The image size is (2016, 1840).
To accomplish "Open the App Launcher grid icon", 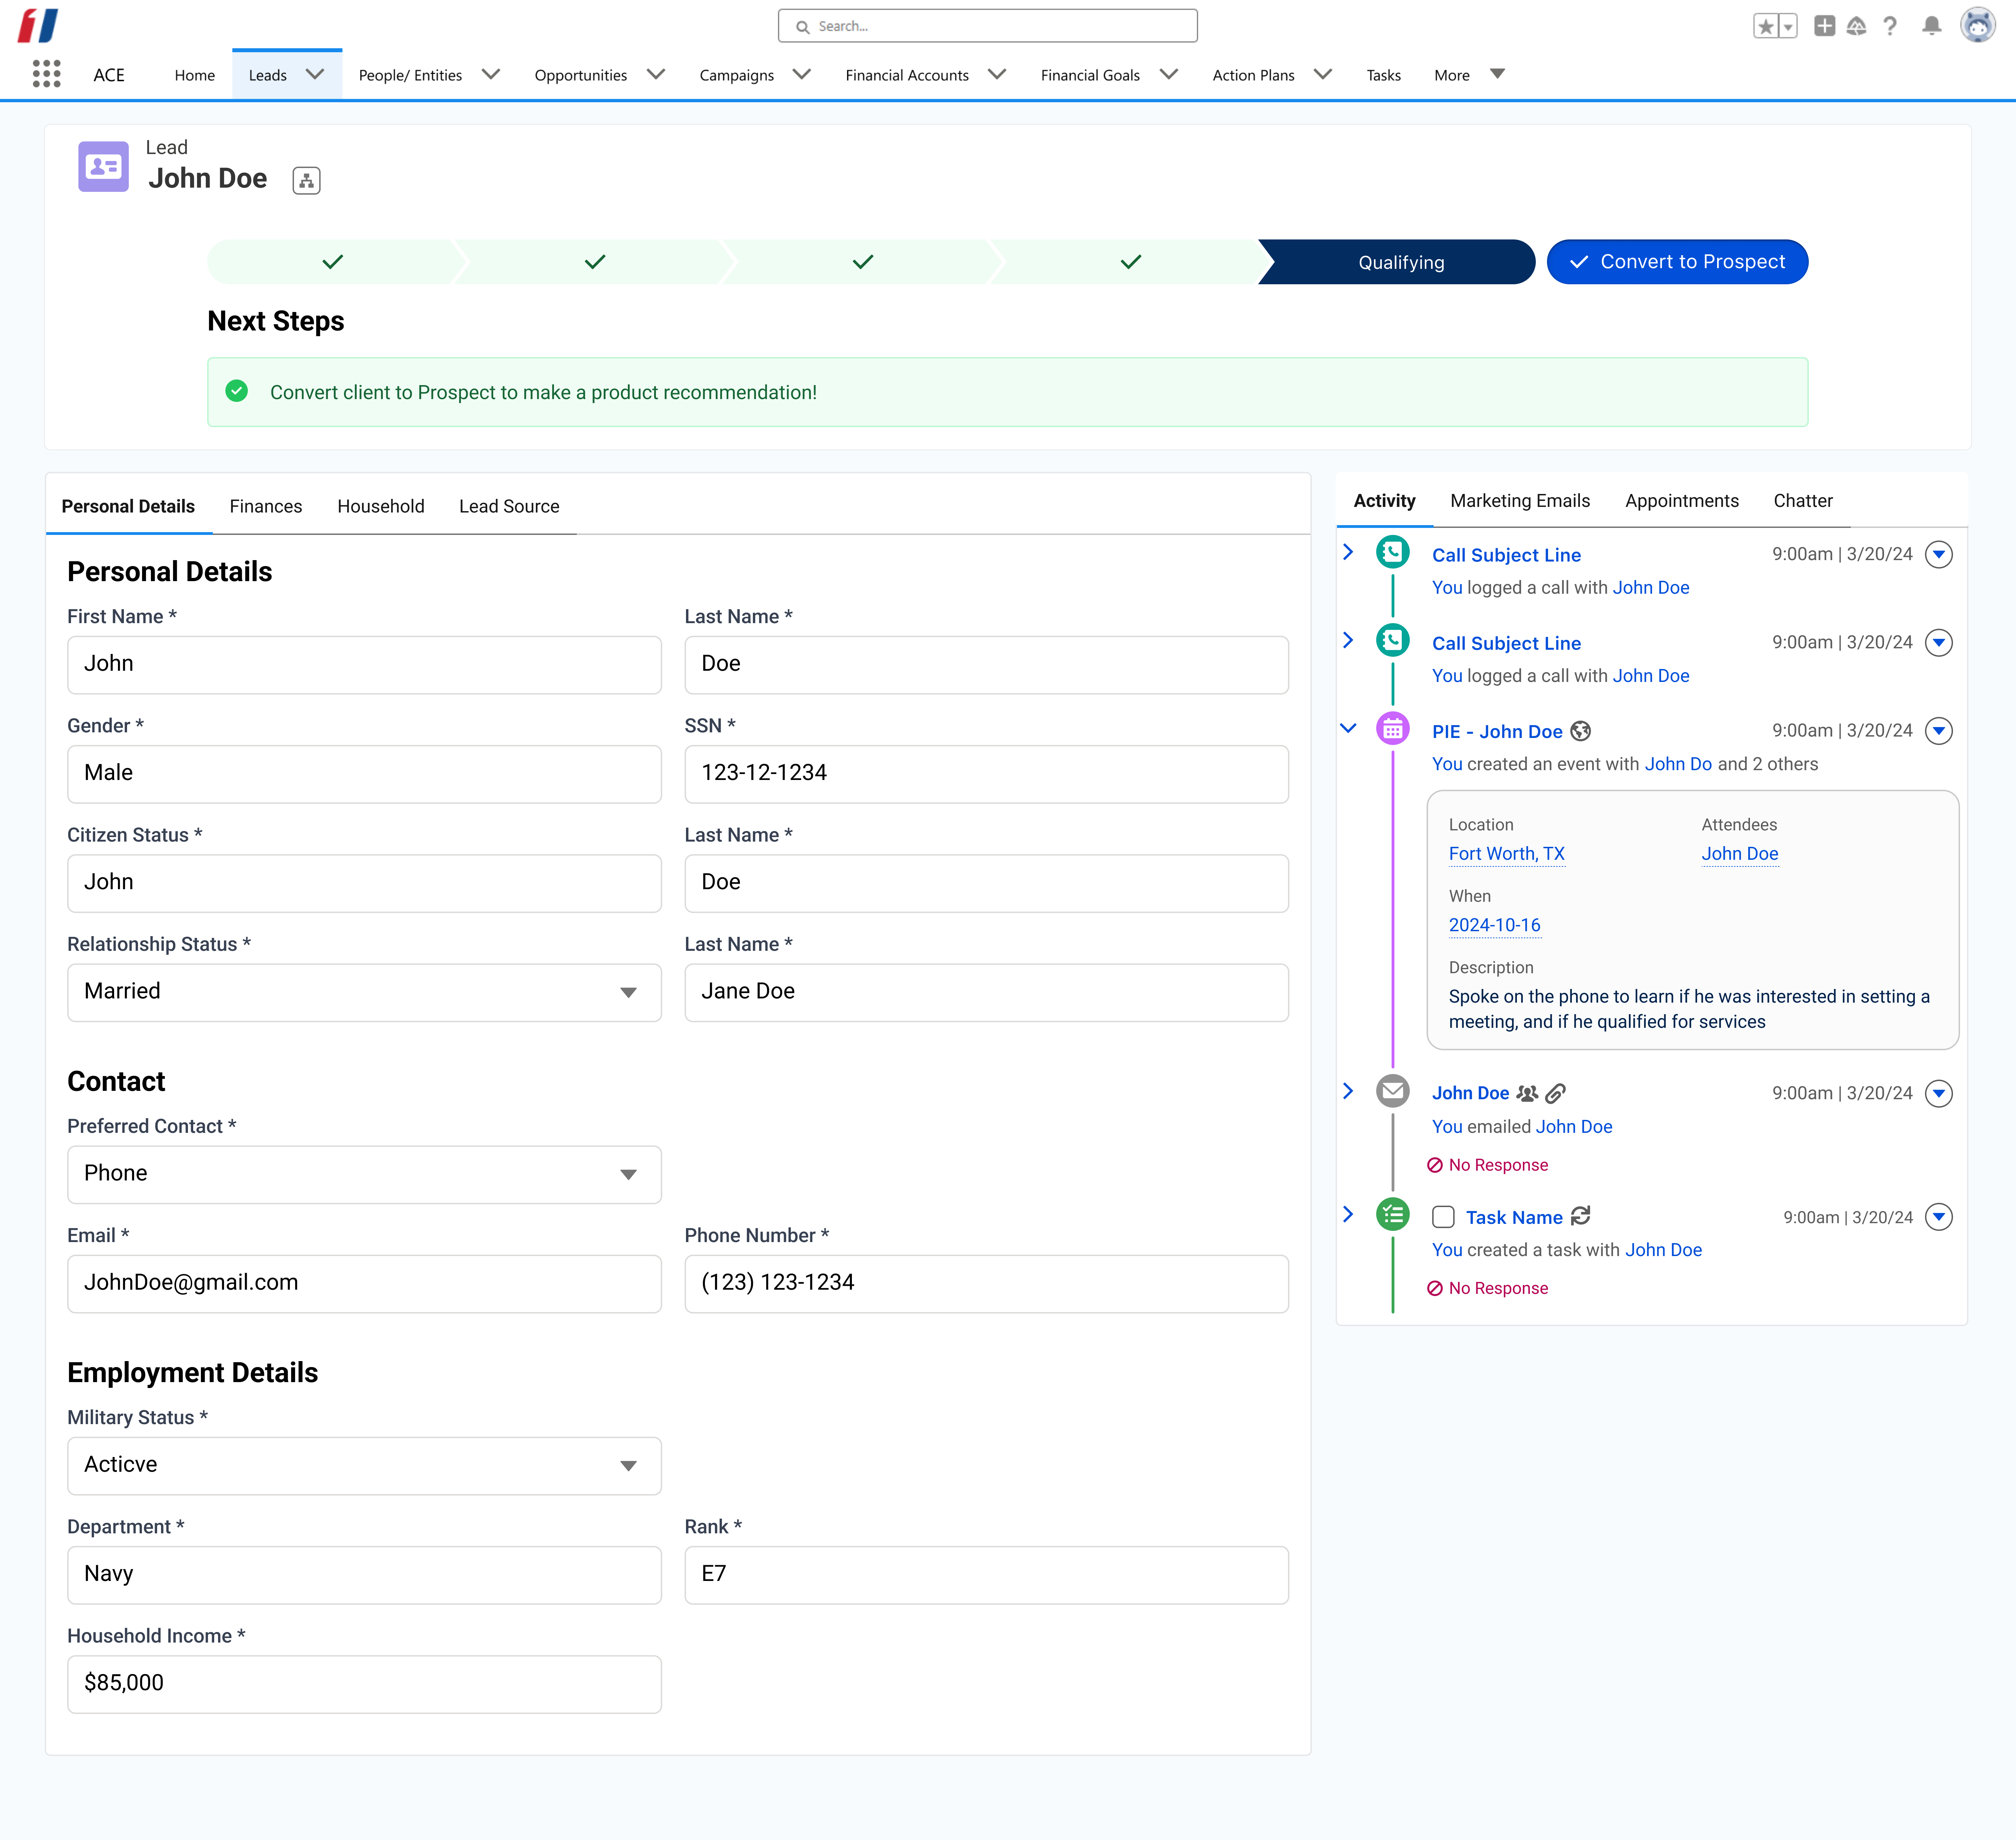I will 46,74.
